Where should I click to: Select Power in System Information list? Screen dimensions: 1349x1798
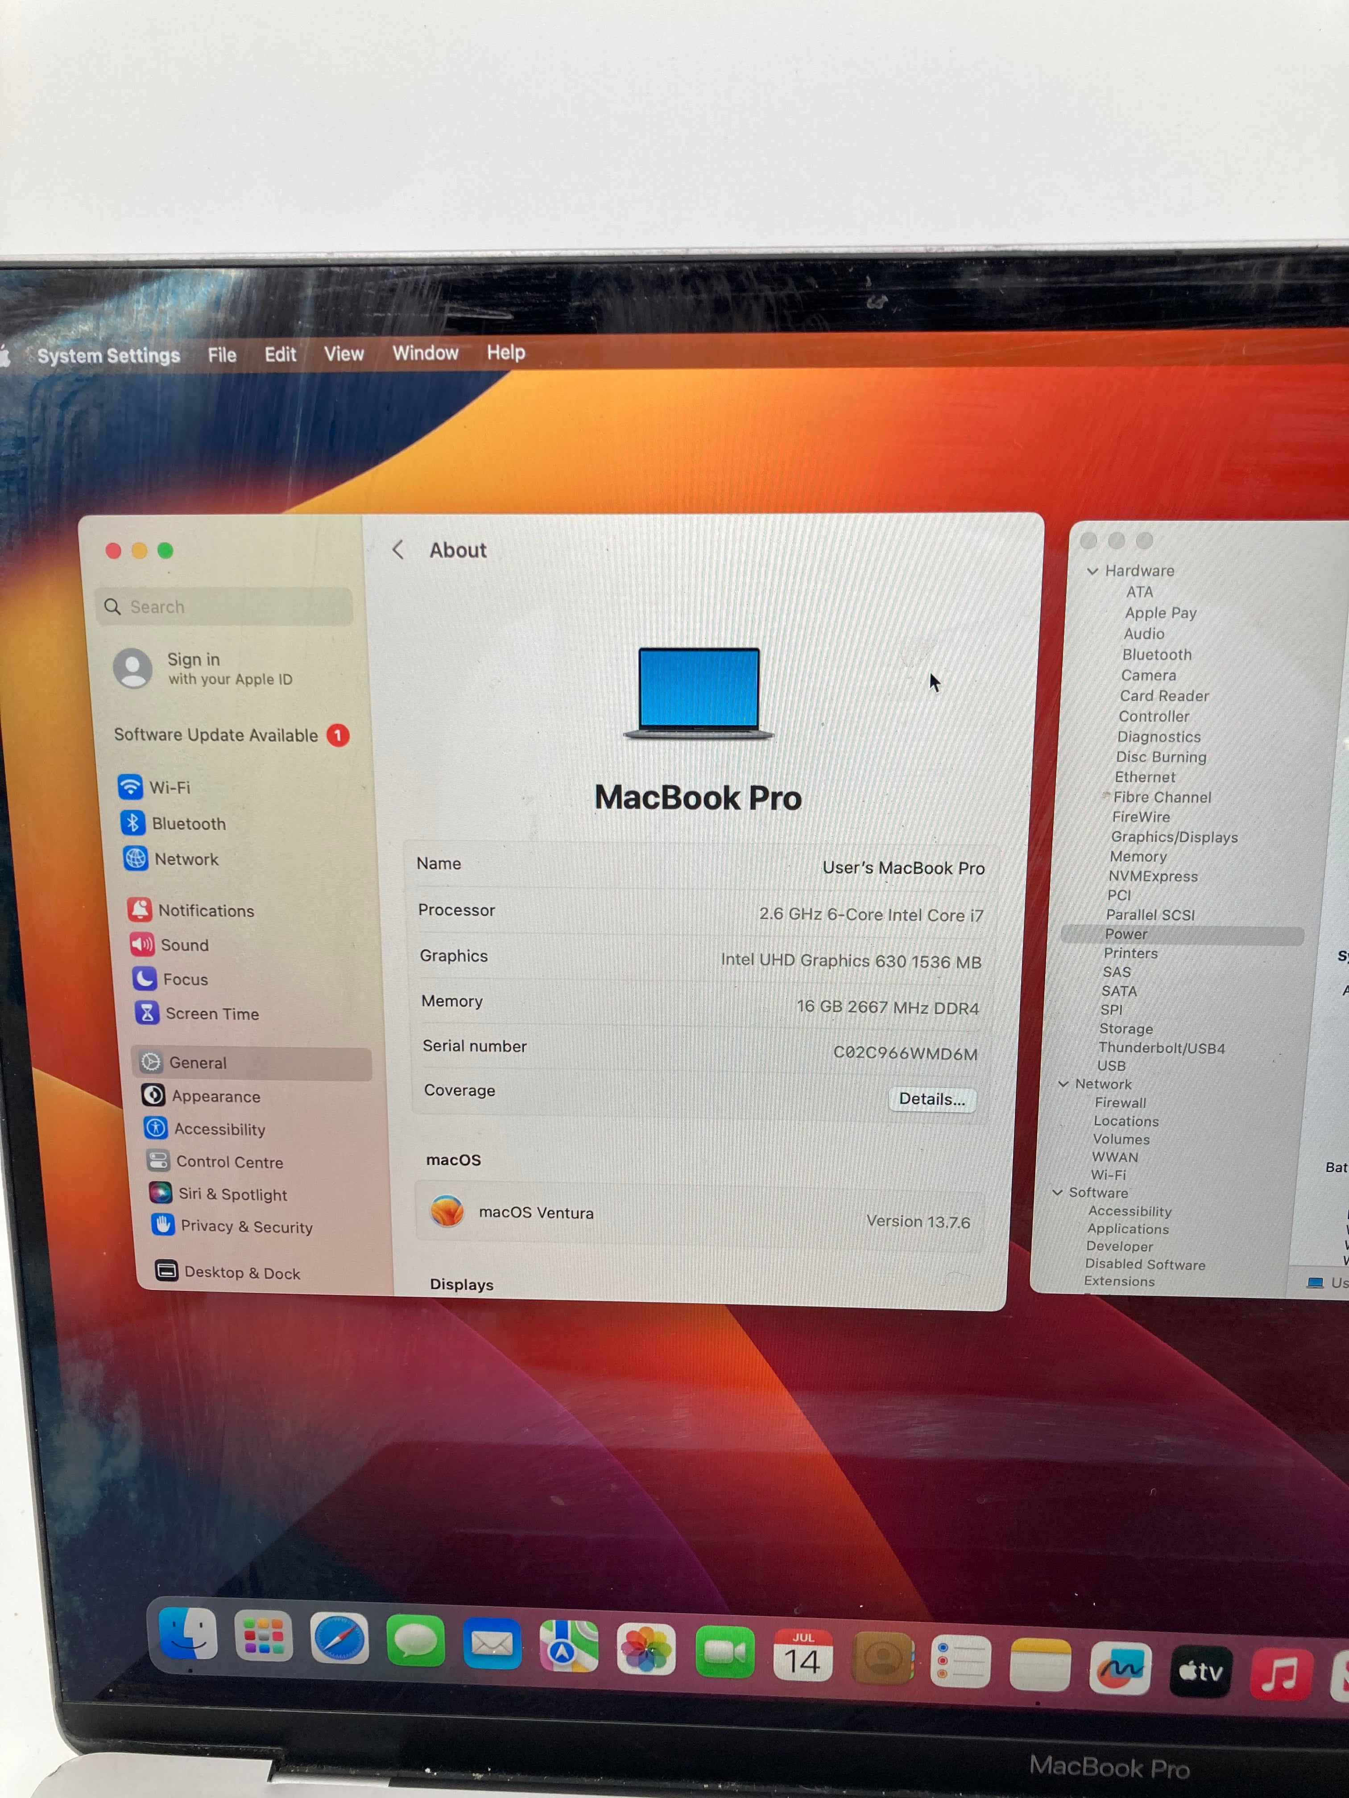pos(1126,934)
